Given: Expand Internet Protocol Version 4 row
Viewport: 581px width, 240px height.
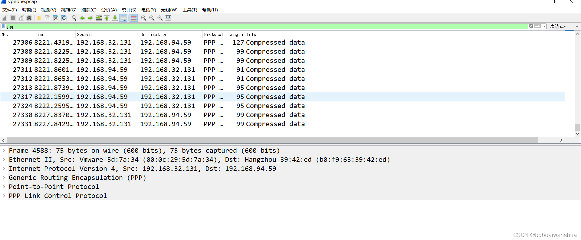Looking at the screenshot, I should tap(4, 168).
